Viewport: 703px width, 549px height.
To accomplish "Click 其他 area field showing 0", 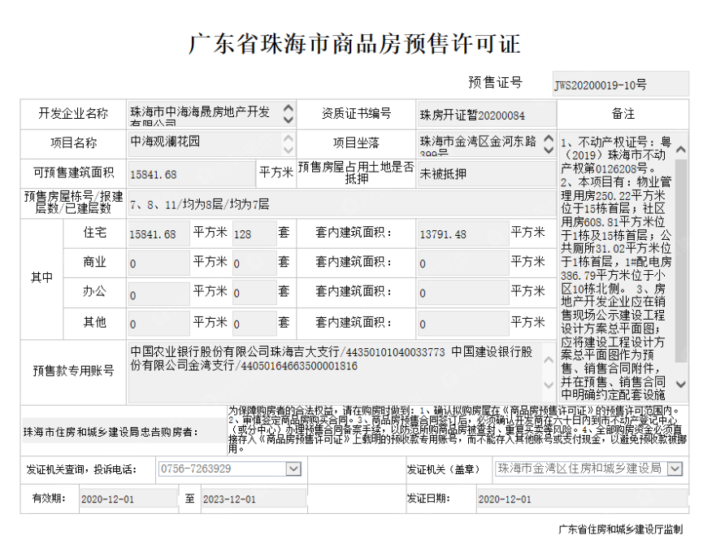I will 158,324.
